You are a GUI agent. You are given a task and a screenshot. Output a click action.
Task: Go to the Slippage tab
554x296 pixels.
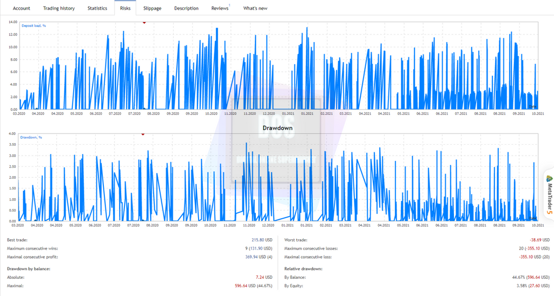coord(152,8)
